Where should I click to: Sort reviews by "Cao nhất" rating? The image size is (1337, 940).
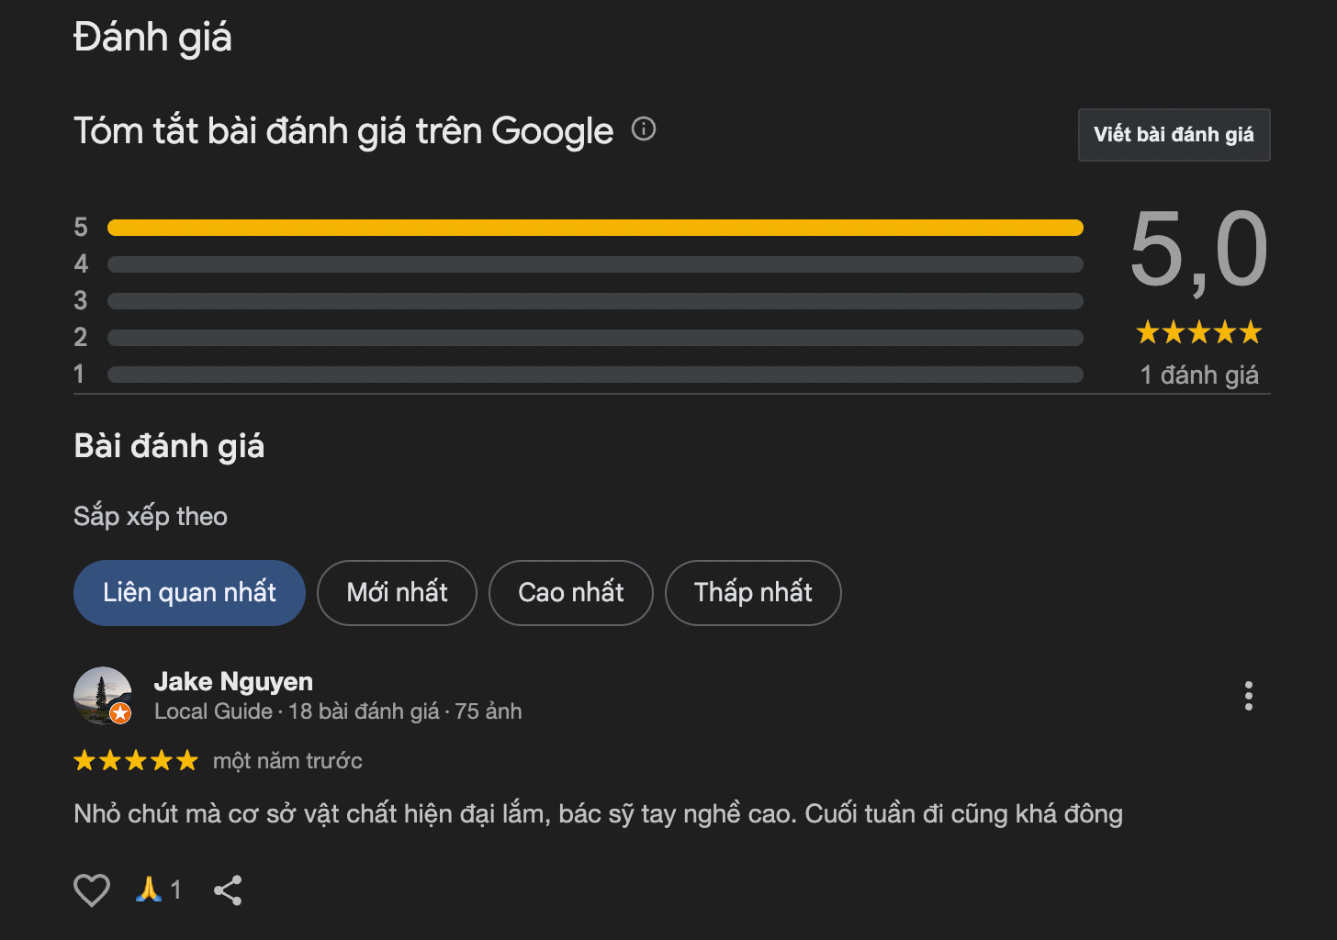click(570, 593)
